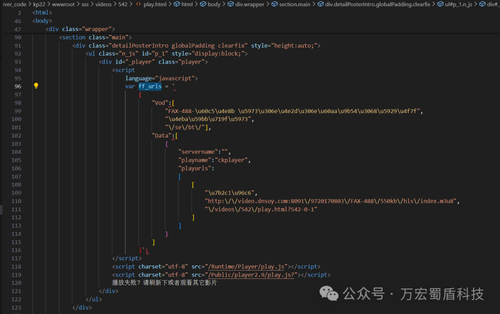
Task: Click the "servername" key text
Action: (198, 152)
